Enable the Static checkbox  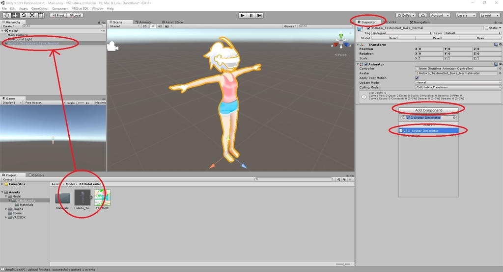[x=487, y=28]
